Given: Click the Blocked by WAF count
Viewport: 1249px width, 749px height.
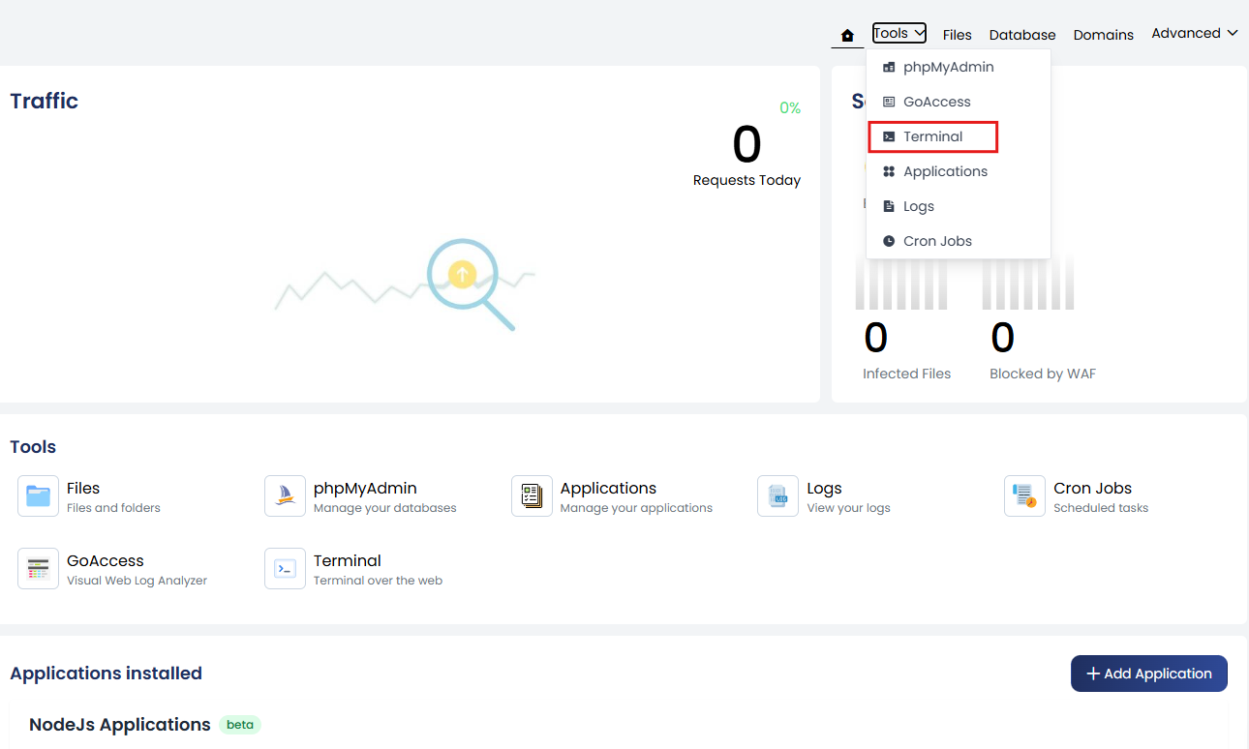Looking at the screenshot, I should (x=1002, y=338).
